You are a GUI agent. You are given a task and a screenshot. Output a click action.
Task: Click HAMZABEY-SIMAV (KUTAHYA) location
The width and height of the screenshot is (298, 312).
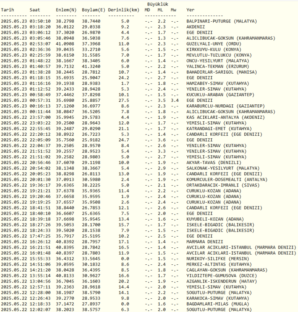(218, 83)
